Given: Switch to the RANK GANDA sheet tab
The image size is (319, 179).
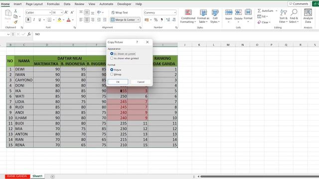Looking at the screenshot, I should (x=17, y=176).
